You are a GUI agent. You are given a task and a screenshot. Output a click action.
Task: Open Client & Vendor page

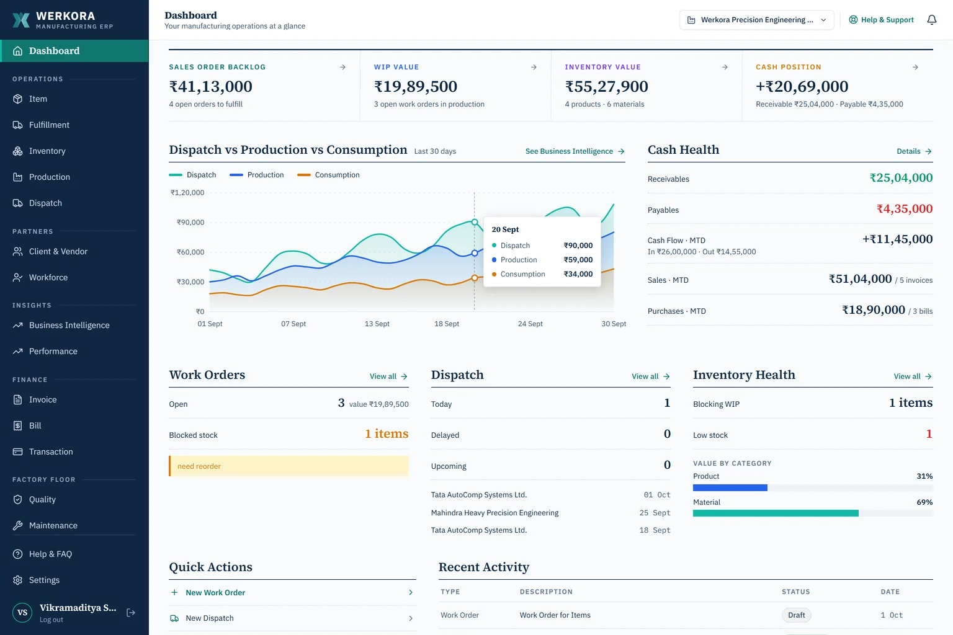pyautogui.click(x=74, y=252)
